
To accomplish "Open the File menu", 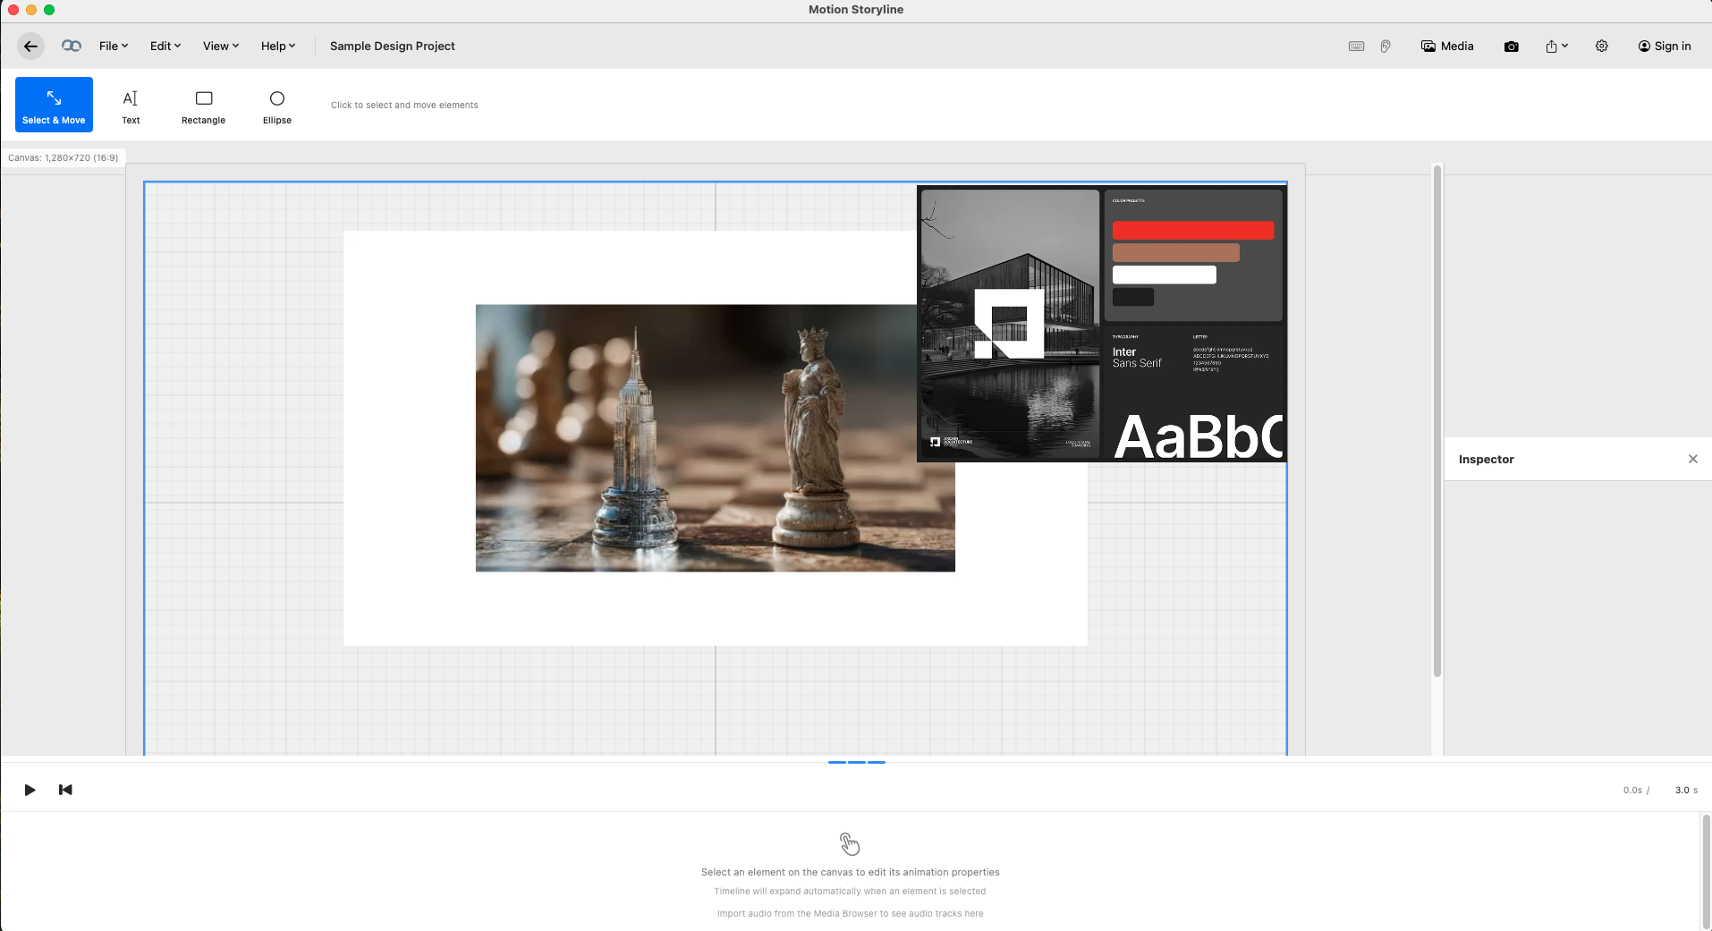I will (x=114, y=47).
